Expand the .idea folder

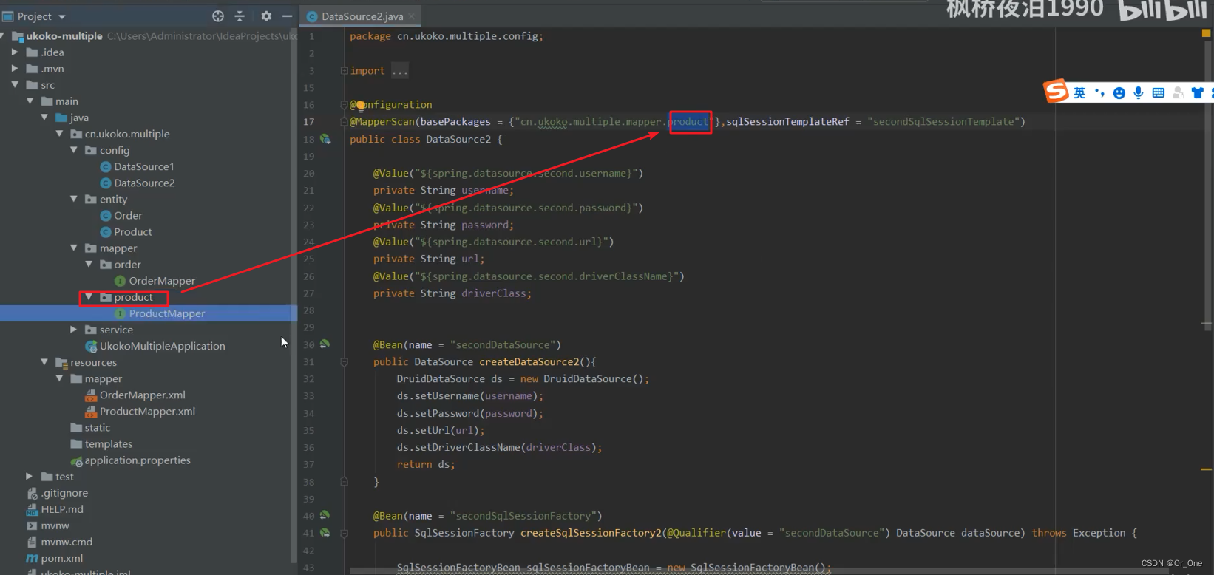point(15,52)
